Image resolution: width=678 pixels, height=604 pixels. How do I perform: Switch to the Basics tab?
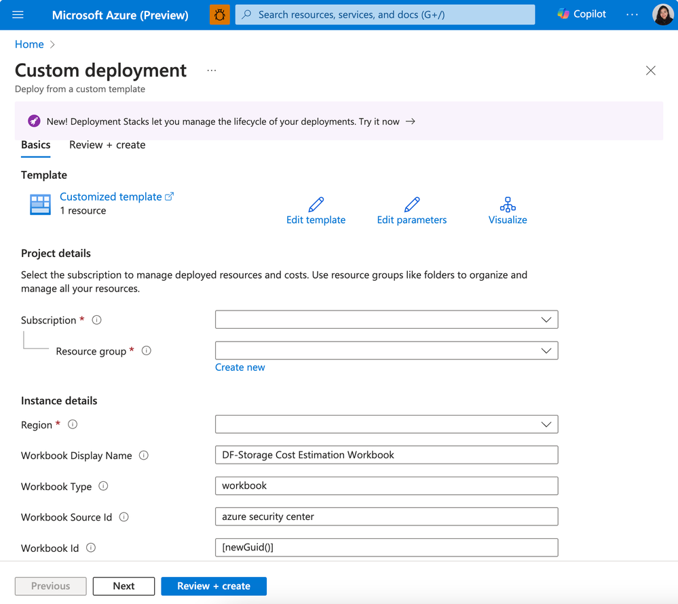pos(36,145)
